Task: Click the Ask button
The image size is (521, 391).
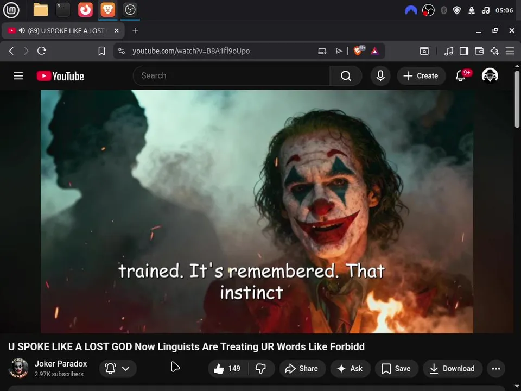Action: pyautogui.click(x=350, y=368)
